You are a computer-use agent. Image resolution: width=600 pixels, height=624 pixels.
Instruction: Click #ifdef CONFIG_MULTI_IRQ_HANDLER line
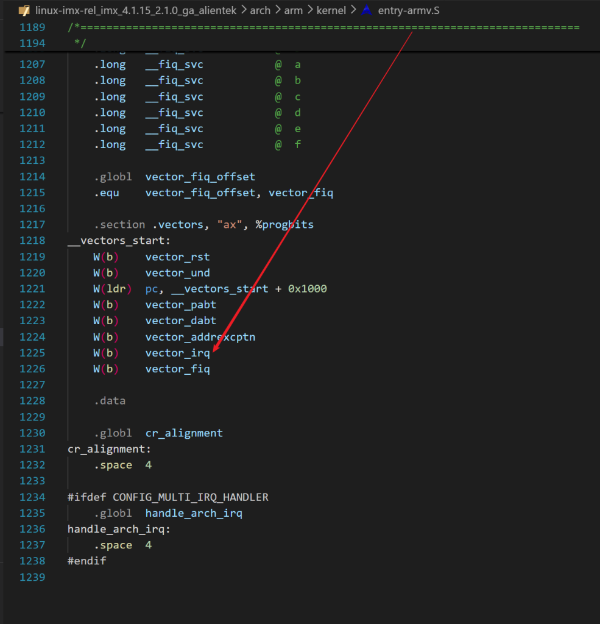point(168,497)
